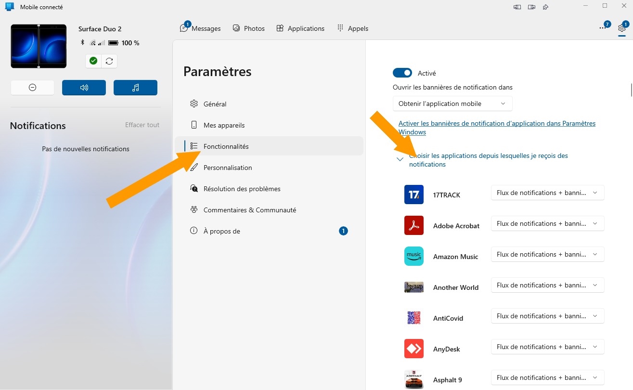Open the Surface Duo 2 phone thumbnail
The height and width of the screenshot is (390, 633).
point(39,46)
